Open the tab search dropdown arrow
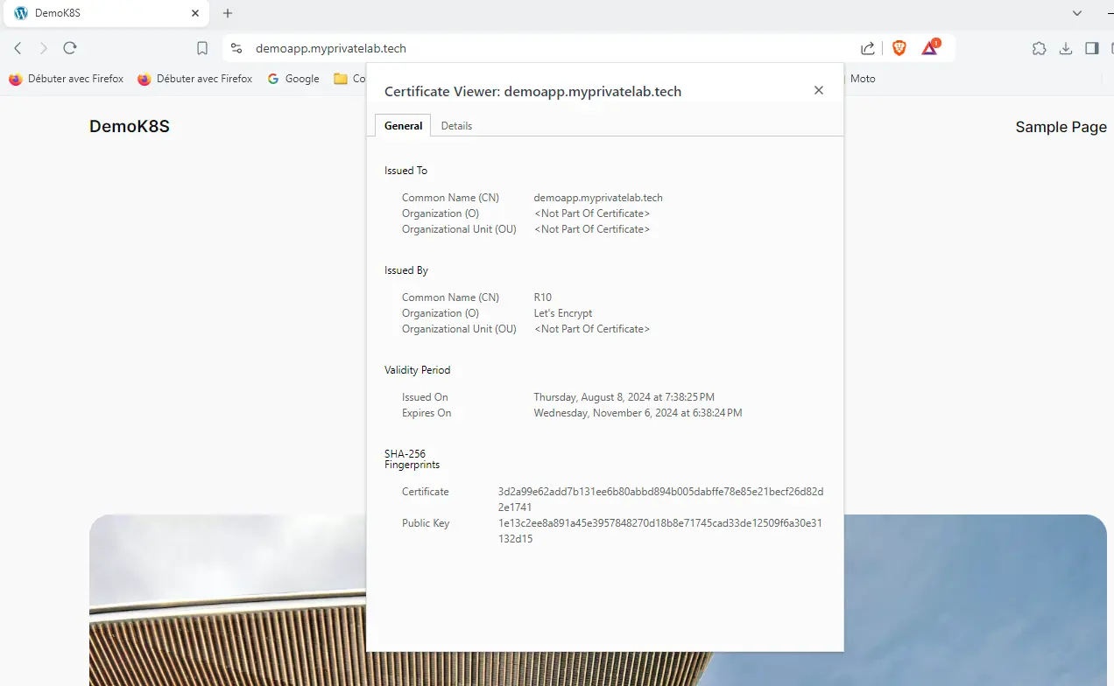Image resolution: width=1114 pixels, height=686 pixels. point(1077,13)
